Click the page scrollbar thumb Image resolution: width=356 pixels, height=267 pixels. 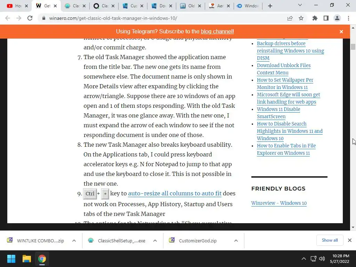click(x=353, y=47)
